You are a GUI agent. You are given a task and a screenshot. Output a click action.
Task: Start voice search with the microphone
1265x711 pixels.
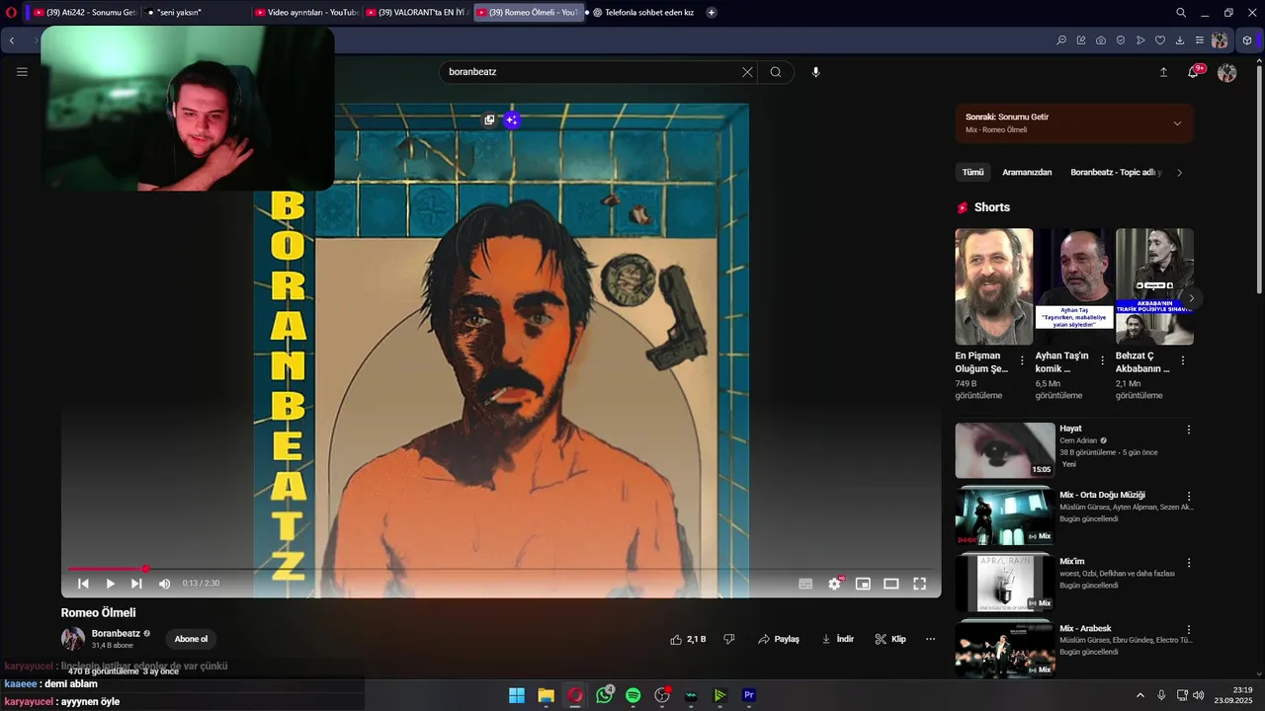tap(815, 72)
